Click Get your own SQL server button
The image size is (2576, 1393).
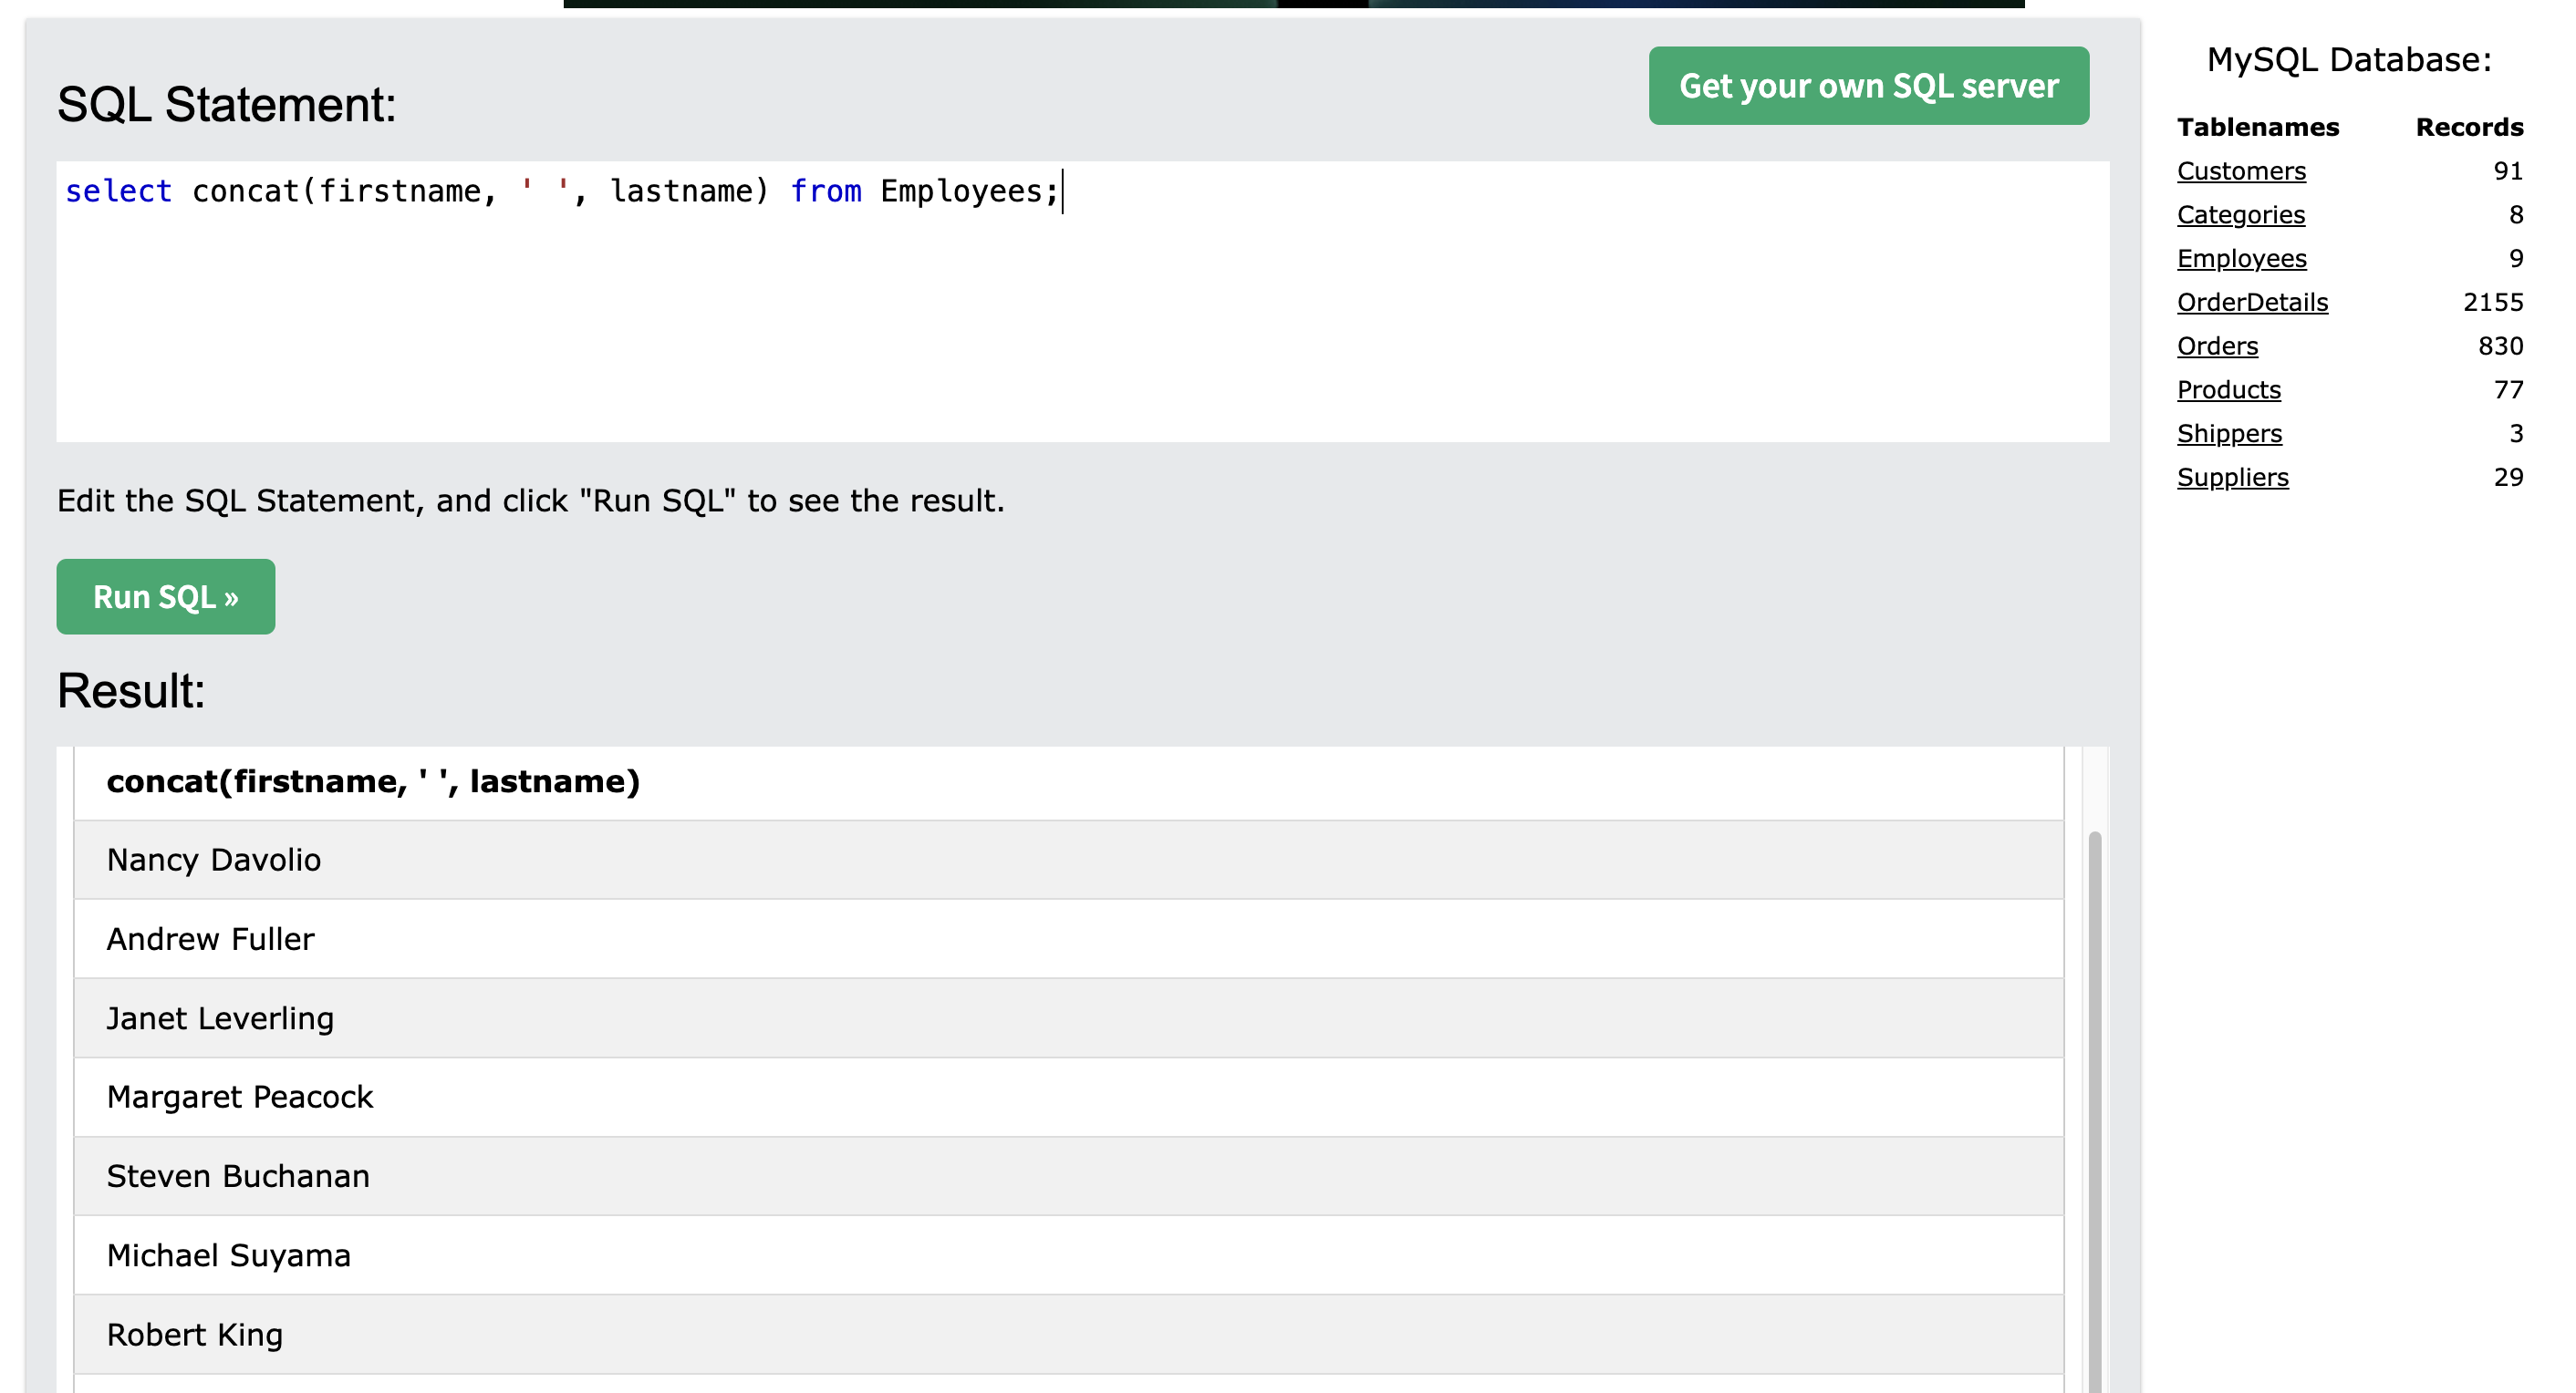coord(1868,86)
